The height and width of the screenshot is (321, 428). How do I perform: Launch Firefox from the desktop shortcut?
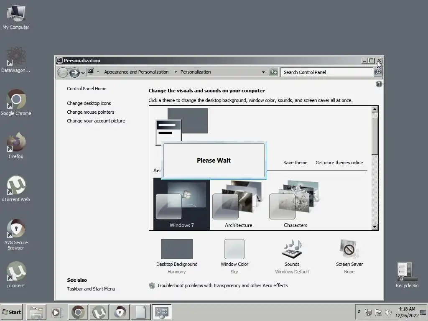pyautogui.click(x=16, y=145)
